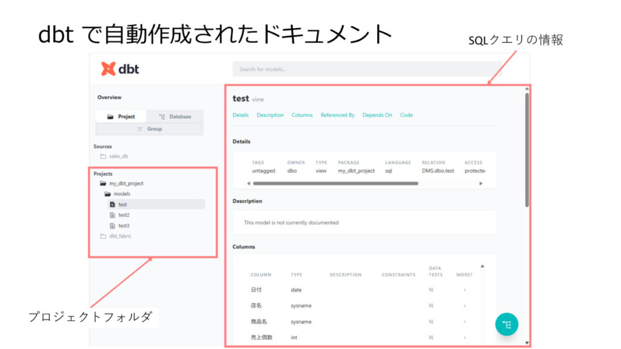Switch to the Project view tab
The height and width of the screenshot is (349, 621).
(x=121, y=116)
